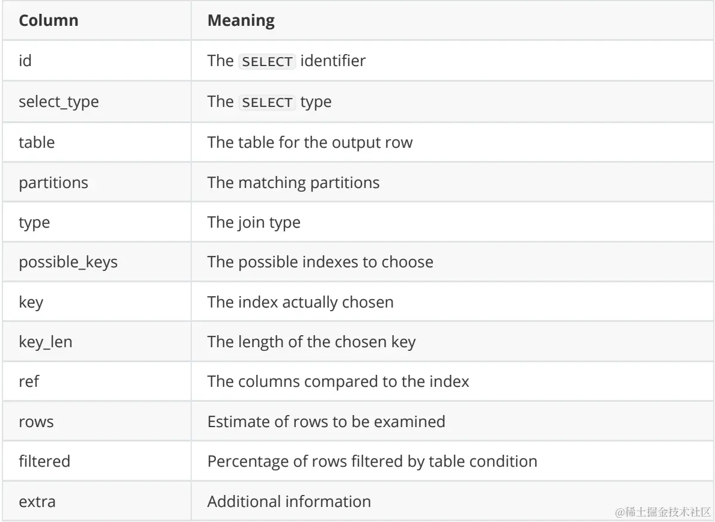Click the "Column" table header

(49, 22)
